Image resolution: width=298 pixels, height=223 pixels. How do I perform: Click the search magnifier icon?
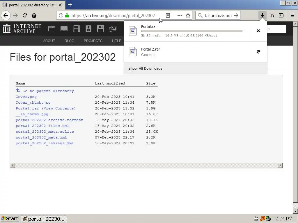click(x=200, y=15)
